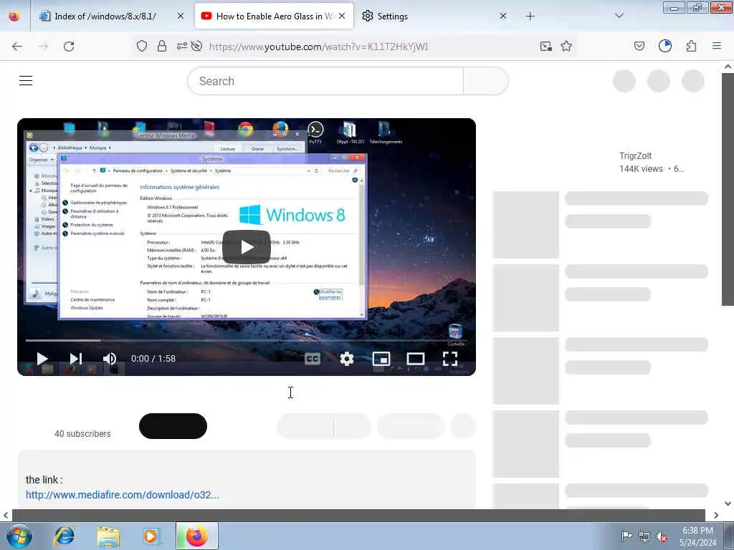
Task: Open the Windows Start button
Action: point(19,536)
